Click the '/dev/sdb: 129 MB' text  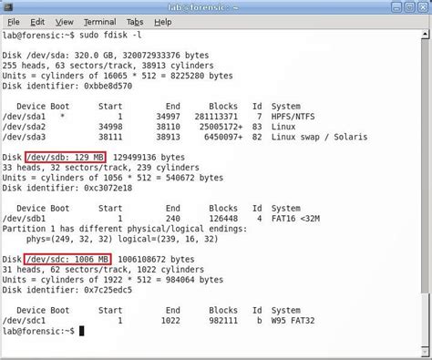click(x=66, y=158)
